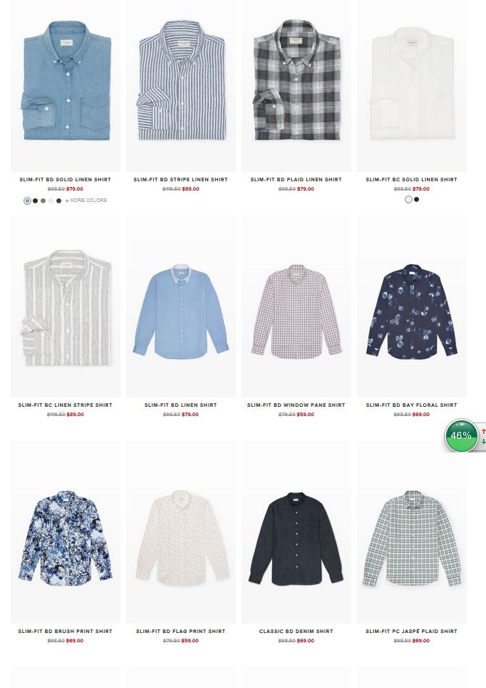486x688 pixels.
Task: Select light blue swatch for BD Solid Linen Shirt
Action: [x=27, y=201]
